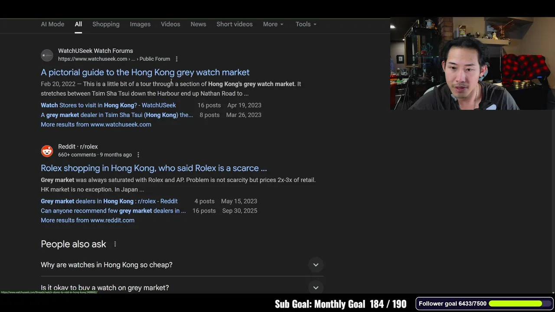Screen dimensions: 555x312
Task: Open the AI Mode tab
Action: (x=52, y=24)
